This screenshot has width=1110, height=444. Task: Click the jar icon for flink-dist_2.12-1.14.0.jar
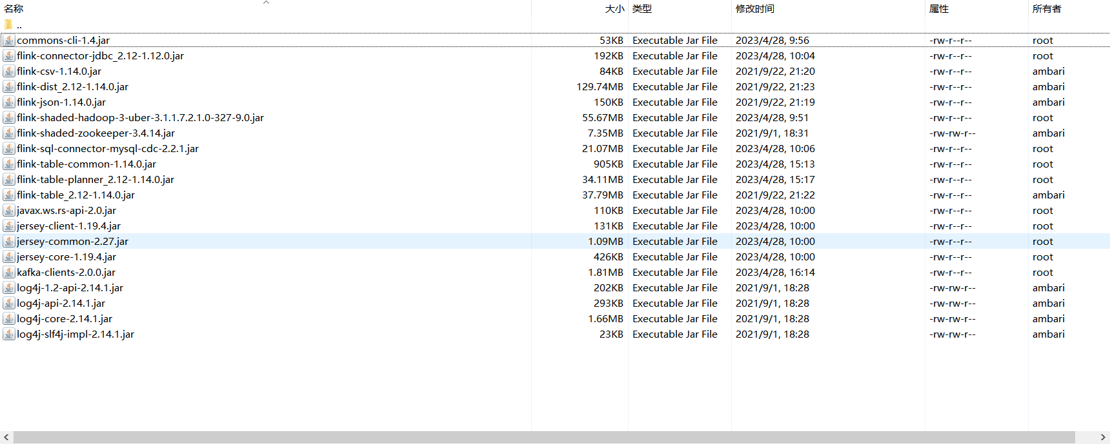tap(9, 86)
